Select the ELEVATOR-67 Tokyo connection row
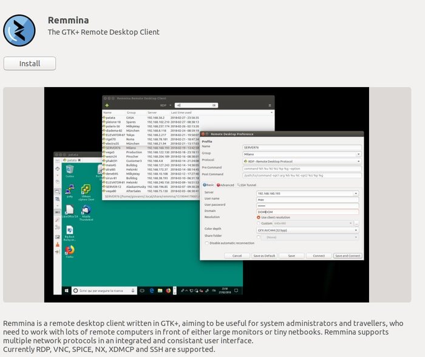Viewport: 425px width, 357px height. pyautogui.click(x=151, y=135)
